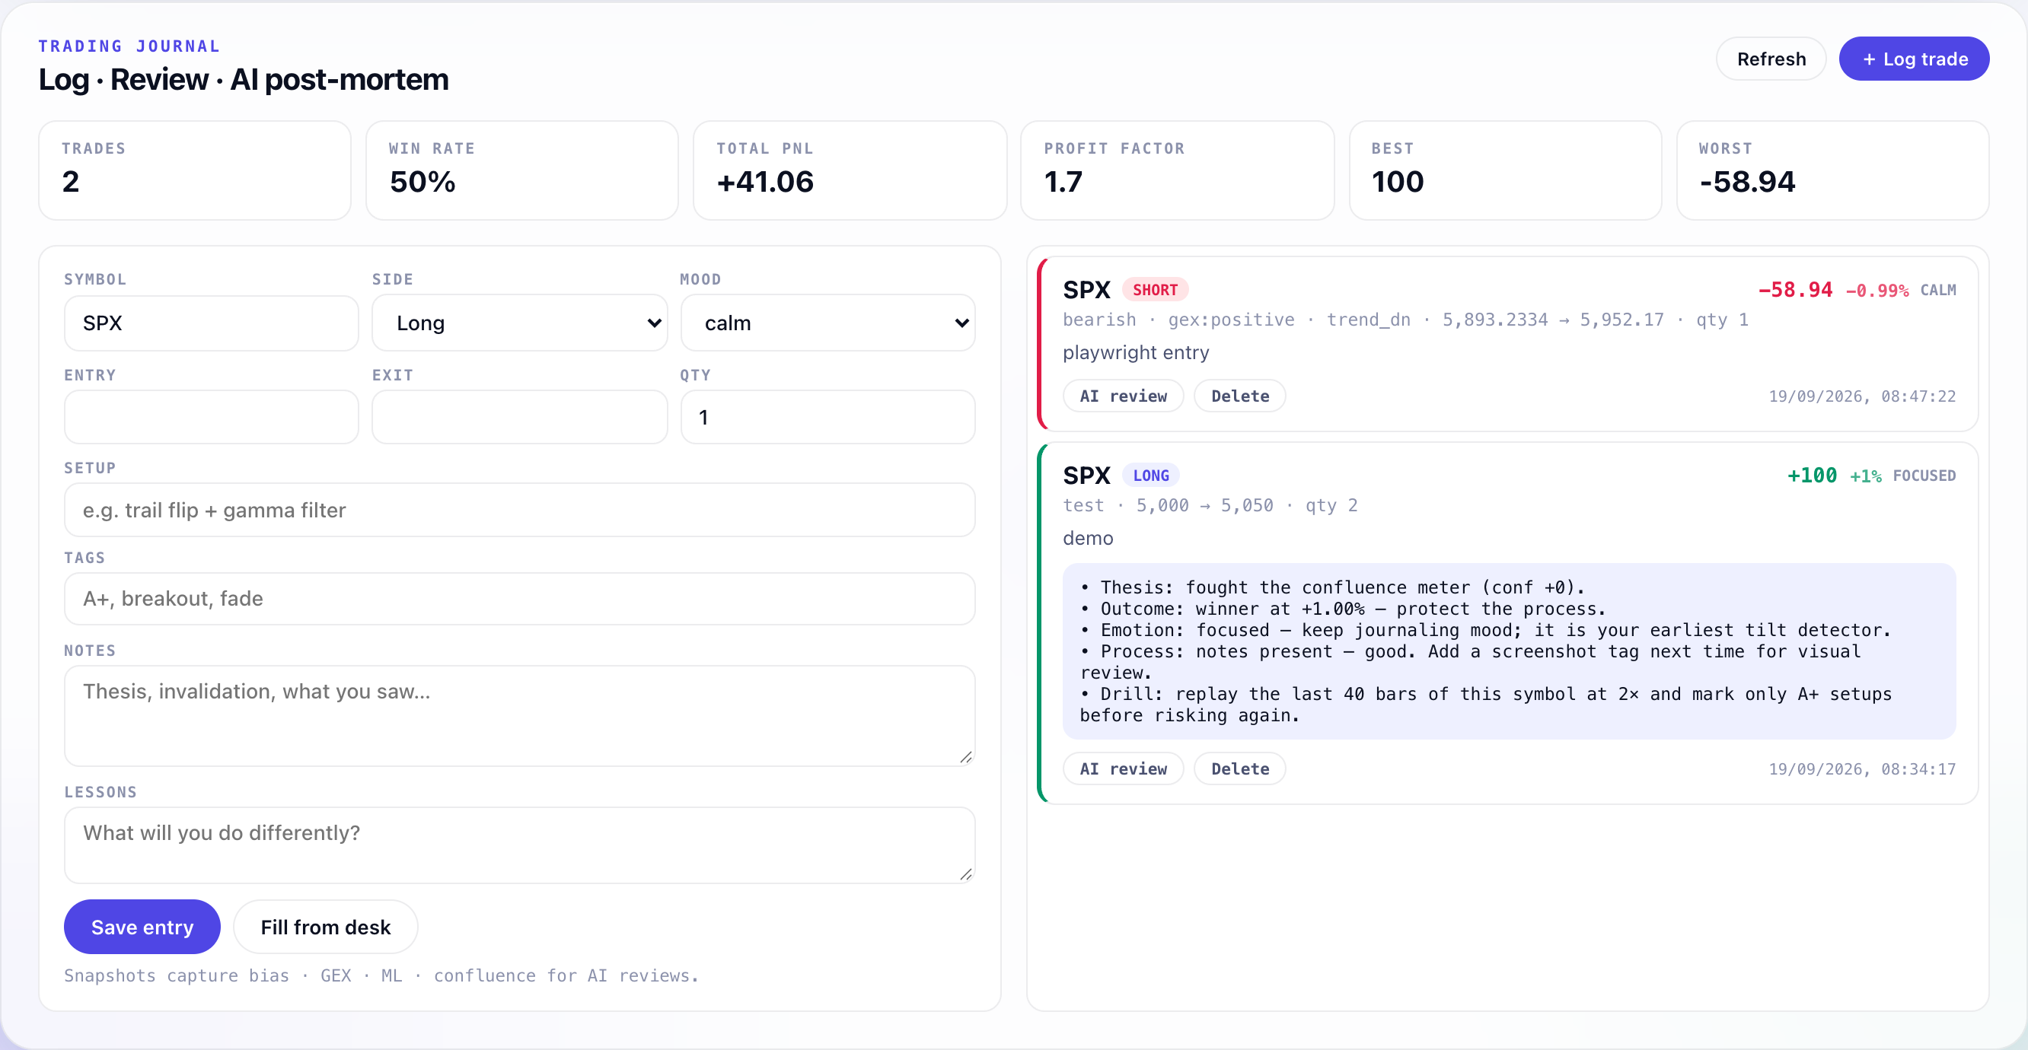Viewport: 2028px width, 1050px height.
Task: Click the AI post-mortem review text box
Action: (x=1509, y=652)
